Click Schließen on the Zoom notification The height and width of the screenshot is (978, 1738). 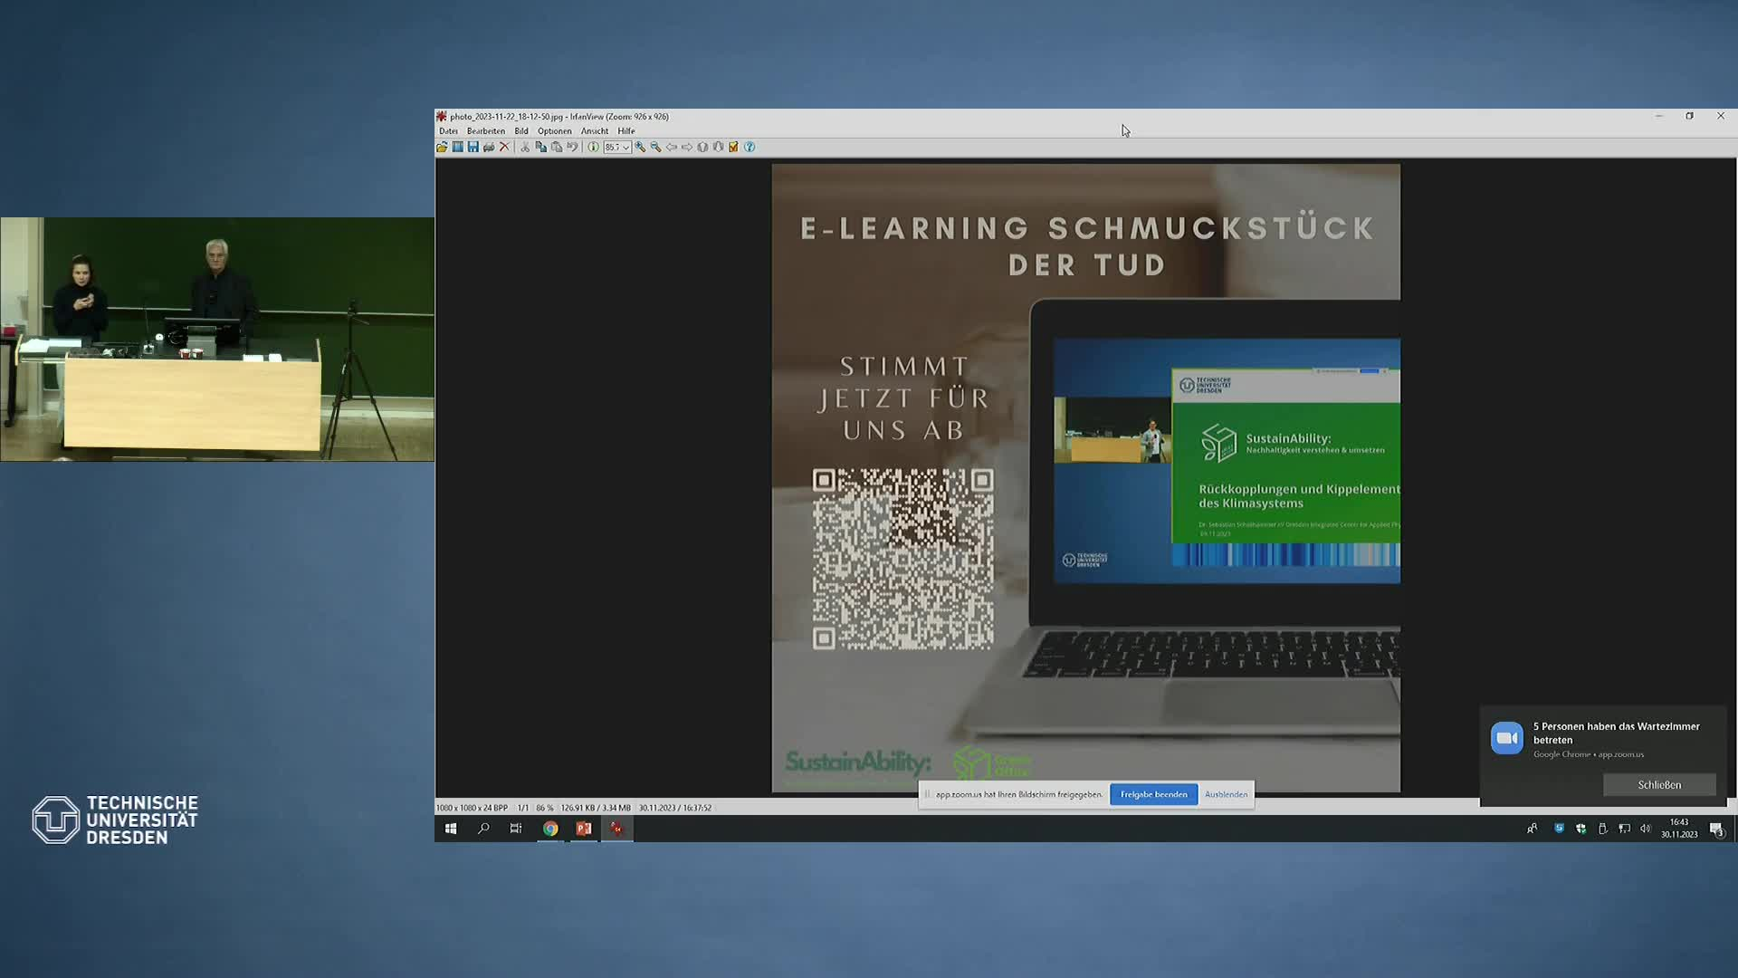(x=1659, y=785)
